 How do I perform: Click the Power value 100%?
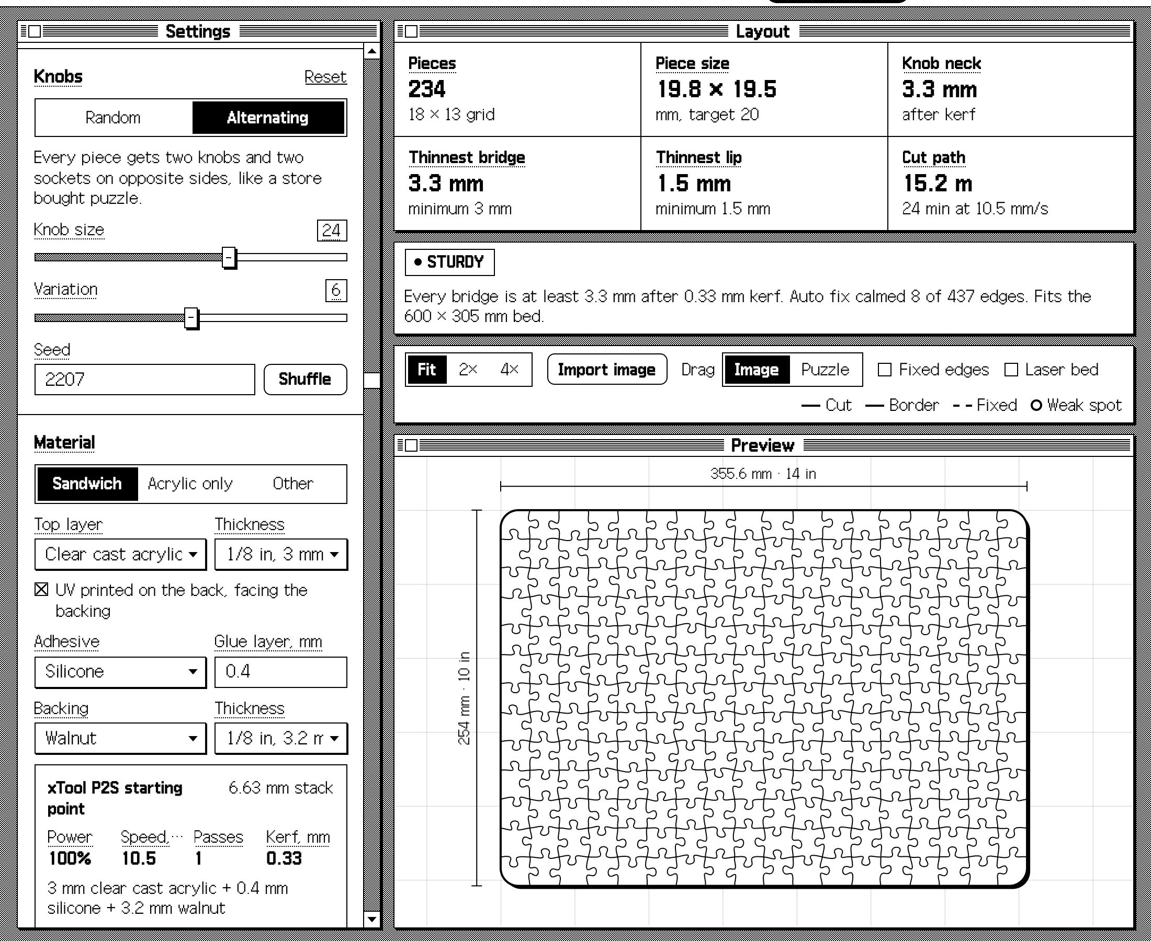(70, 858)
